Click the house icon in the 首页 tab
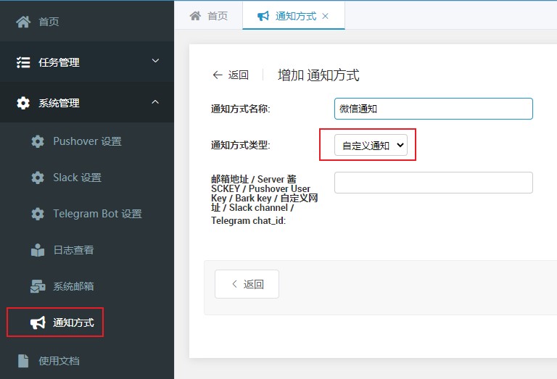This screenshot has height=379, width=557. pyautogui.click(x=195, y=16)
